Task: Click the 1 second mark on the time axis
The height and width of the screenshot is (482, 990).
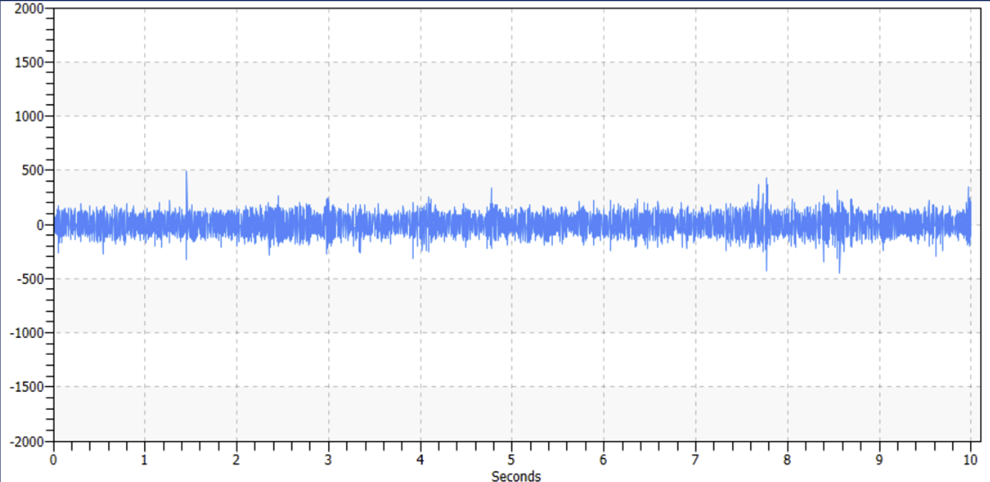Action: [145, 460]
